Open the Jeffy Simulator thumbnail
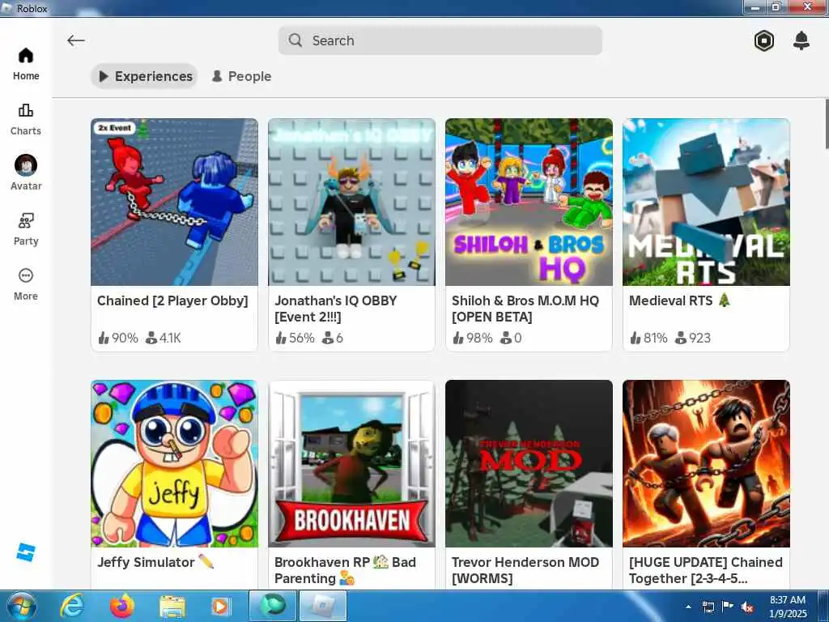Viewport: 829px width, 622px height. point(174,463)
